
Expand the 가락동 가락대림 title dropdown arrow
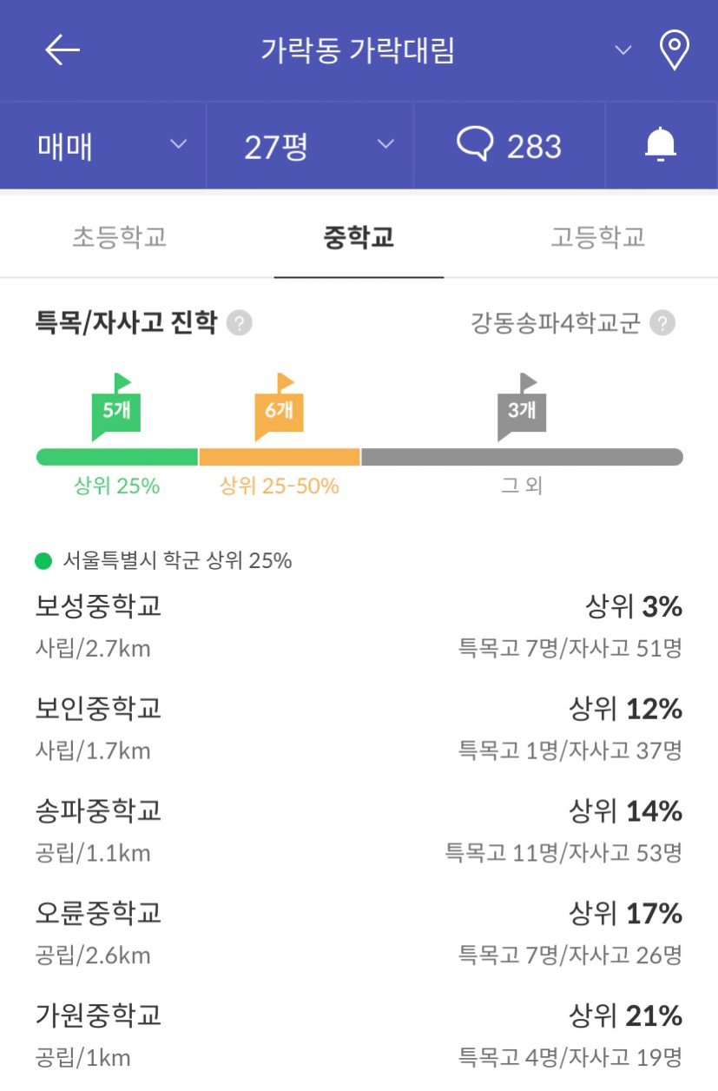623,50
